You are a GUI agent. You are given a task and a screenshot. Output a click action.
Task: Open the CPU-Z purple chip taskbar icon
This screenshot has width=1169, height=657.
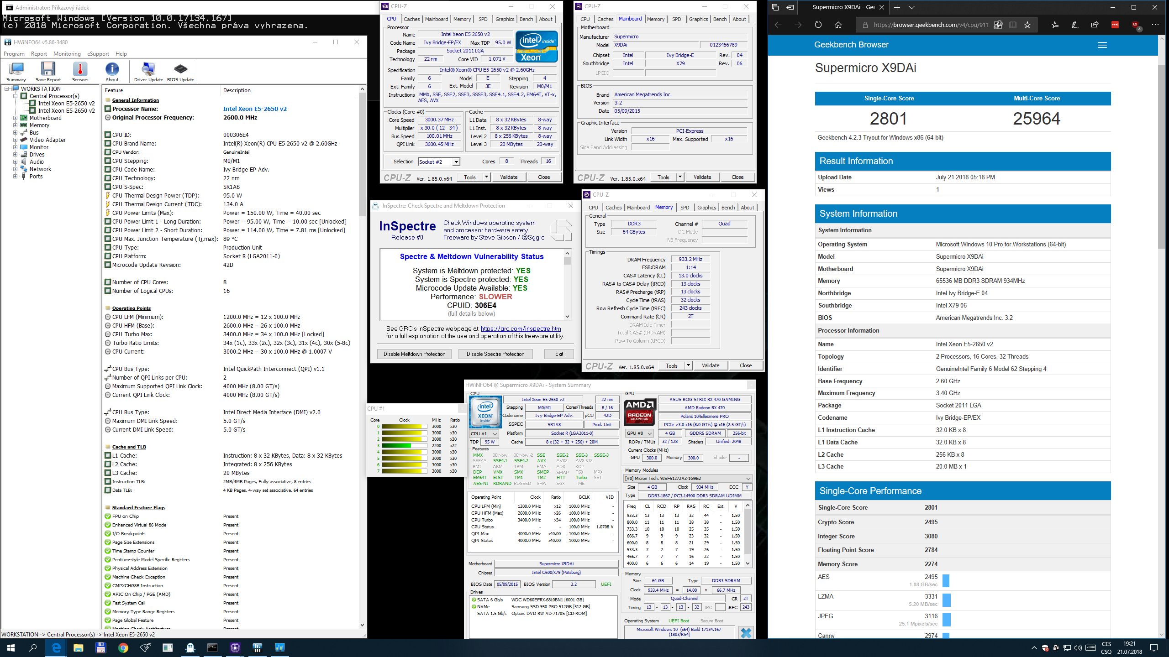click(x=235, y=647)
